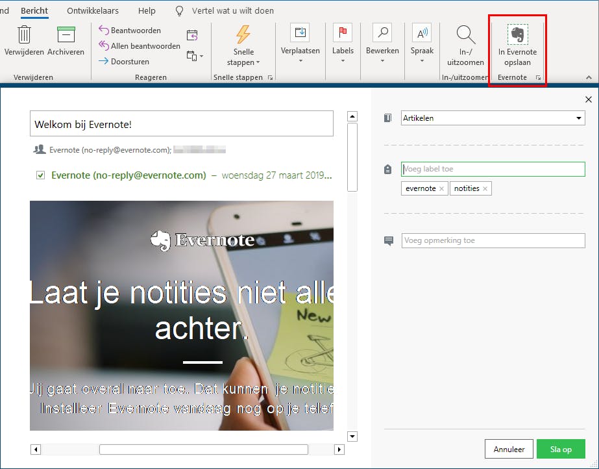
Task: Click the comment bubble icon
Action: (389, 241)
